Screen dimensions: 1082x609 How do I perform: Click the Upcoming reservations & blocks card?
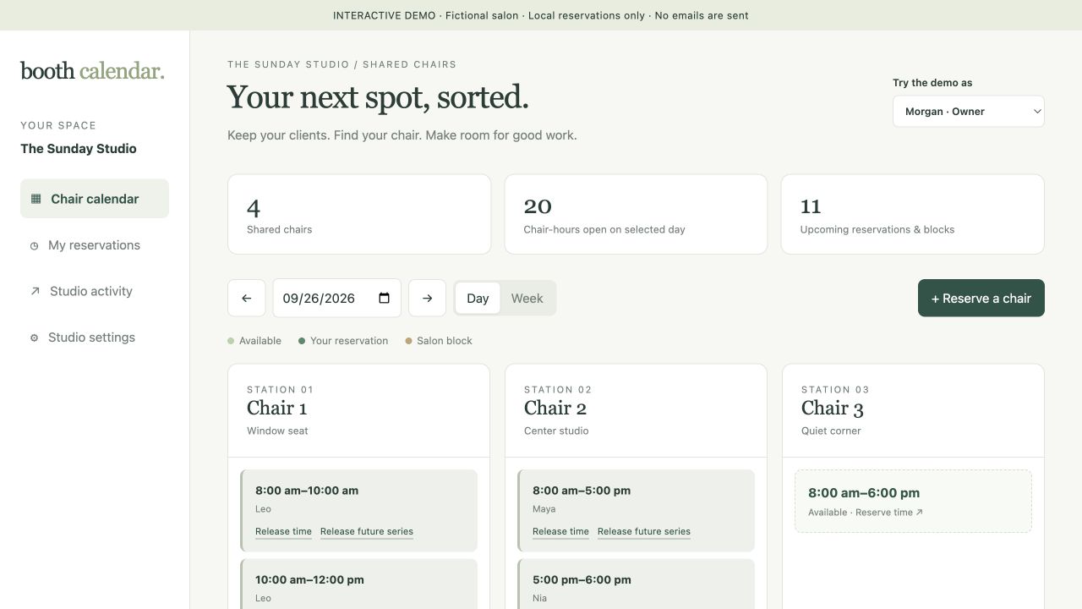(x=913, y=214)
